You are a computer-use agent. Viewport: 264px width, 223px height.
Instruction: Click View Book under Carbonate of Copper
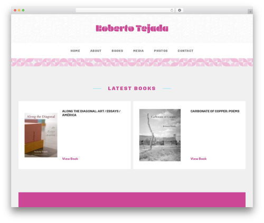point(199,159)
